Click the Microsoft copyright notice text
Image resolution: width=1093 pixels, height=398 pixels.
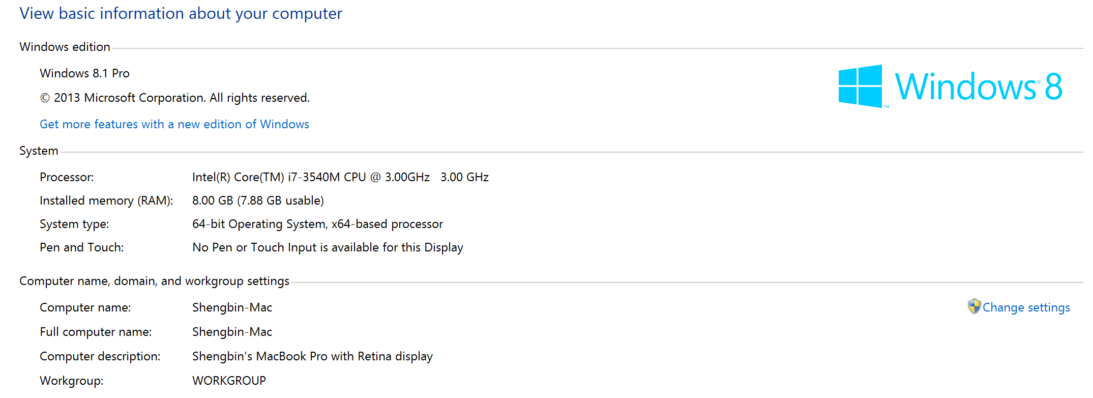[x=174, y=98]
